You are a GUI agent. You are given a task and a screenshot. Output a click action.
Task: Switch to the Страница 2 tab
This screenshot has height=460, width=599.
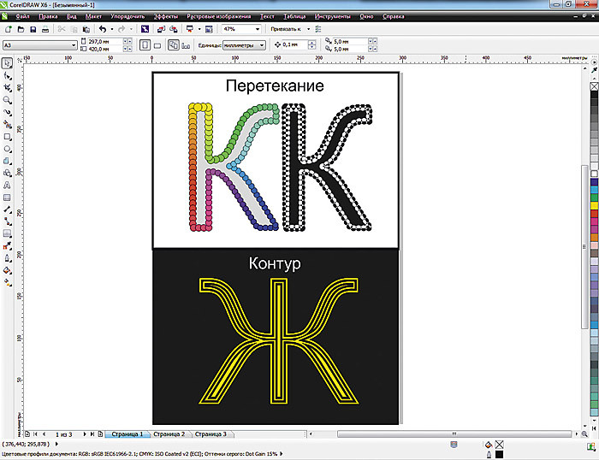click(x=169, y=434)
